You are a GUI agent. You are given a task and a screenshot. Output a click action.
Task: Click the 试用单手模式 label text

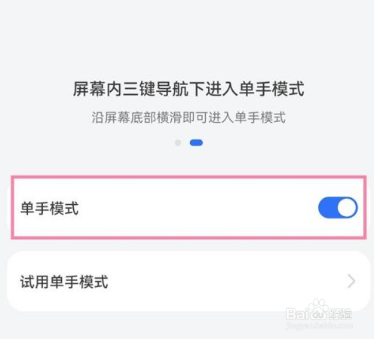(64, 282)
